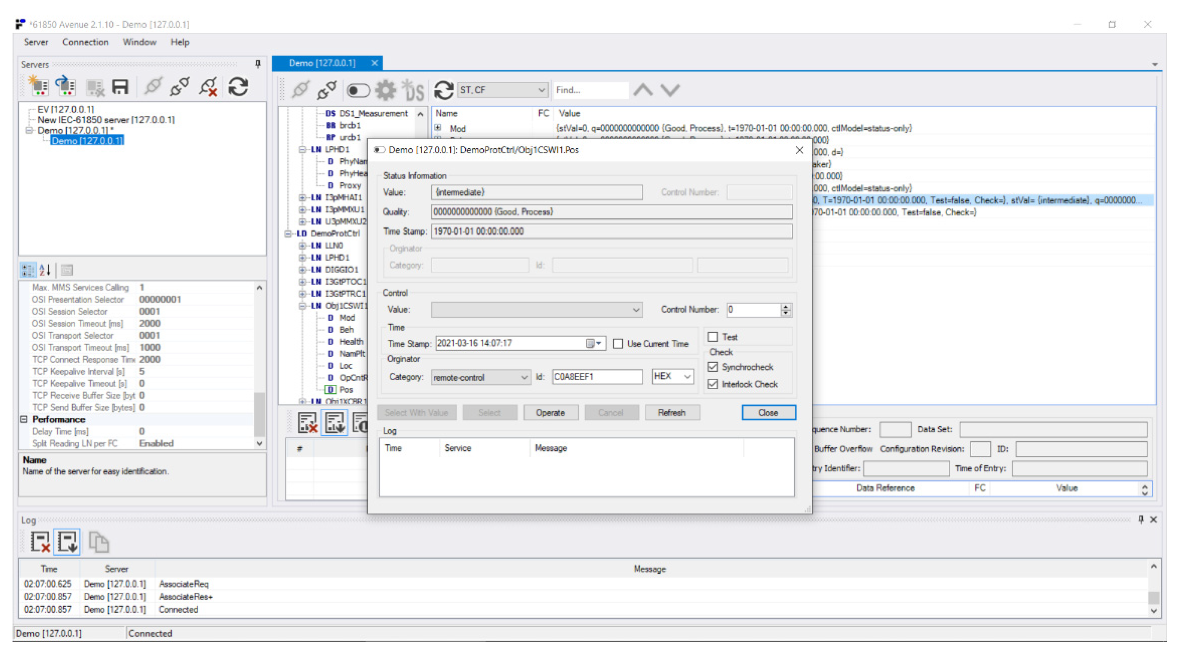
Task: Click the settings gear icon in Demo tab toolbar
Action: click(385, 90)
